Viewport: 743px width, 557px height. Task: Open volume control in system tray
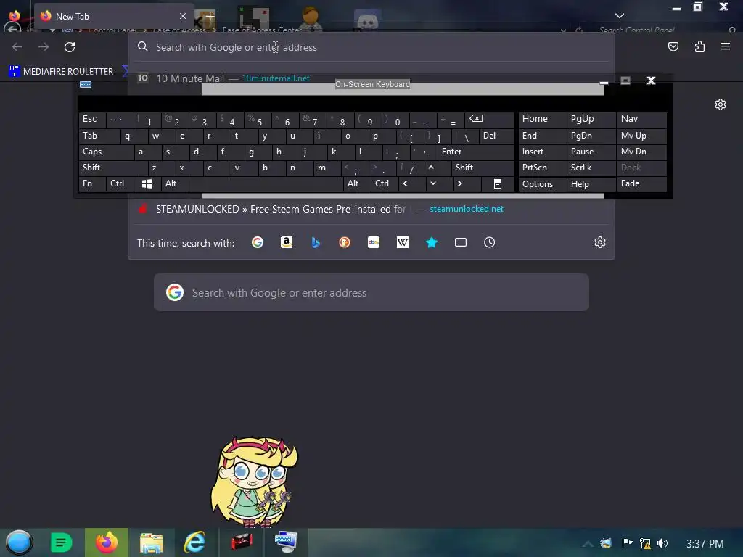click(662, 543)
